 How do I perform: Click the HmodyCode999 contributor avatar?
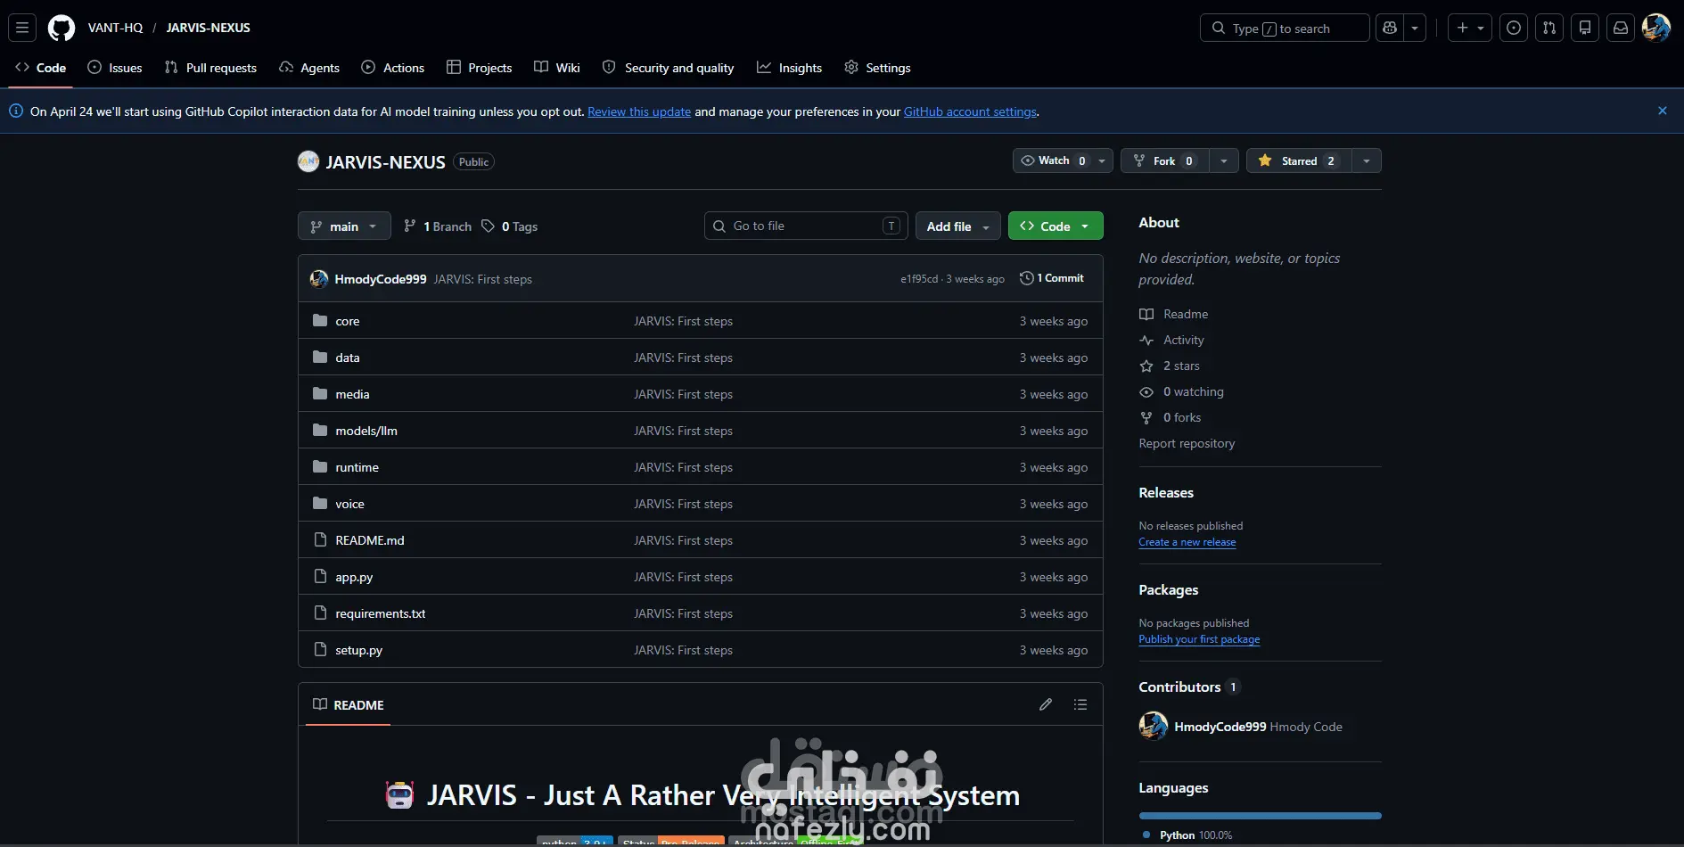click(x=1154, y=726)
